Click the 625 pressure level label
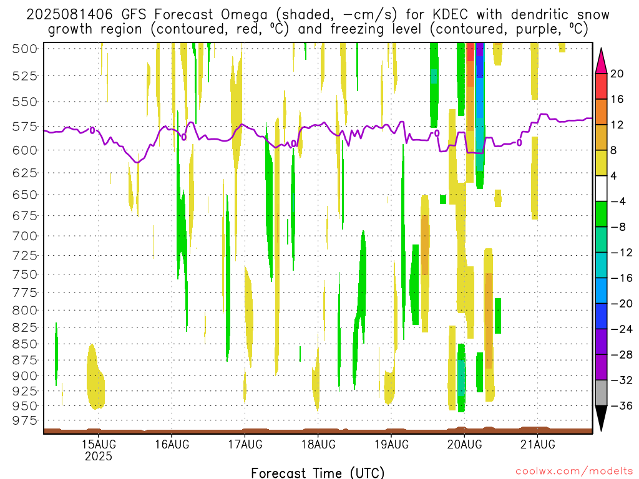The height and width of the screenshot is (479, 639). pos(25,173)
